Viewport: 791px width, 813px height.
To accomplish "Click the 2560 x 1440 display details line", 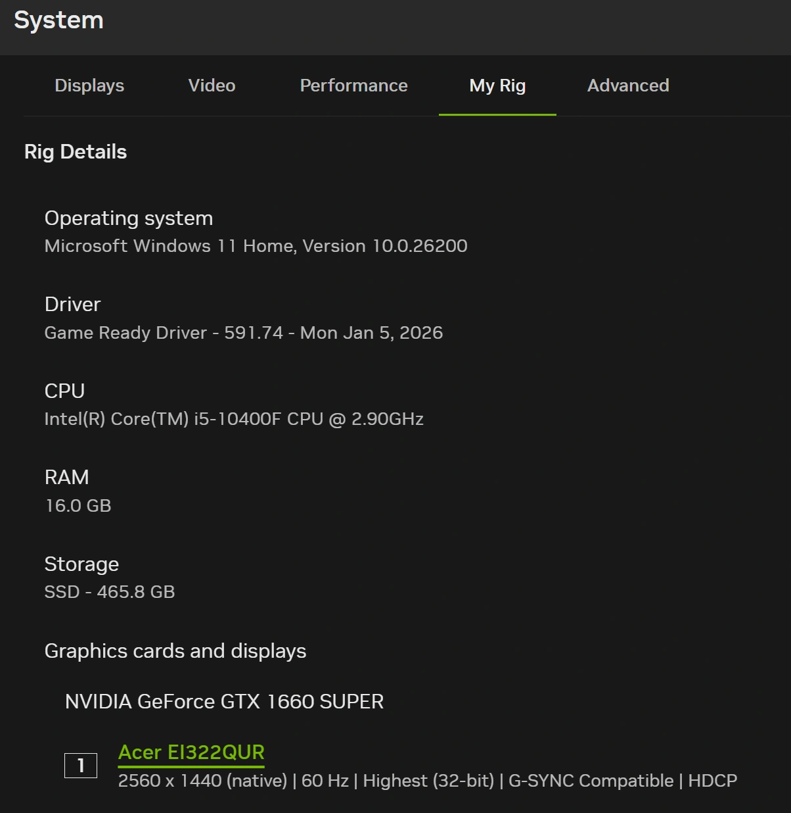I will tap(427, 781).
